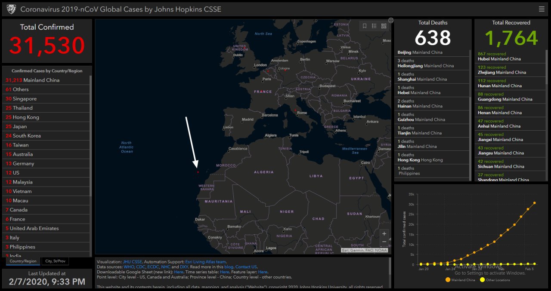Select Australia in the country list
This screenshot has width=551, height=291.
46,154
